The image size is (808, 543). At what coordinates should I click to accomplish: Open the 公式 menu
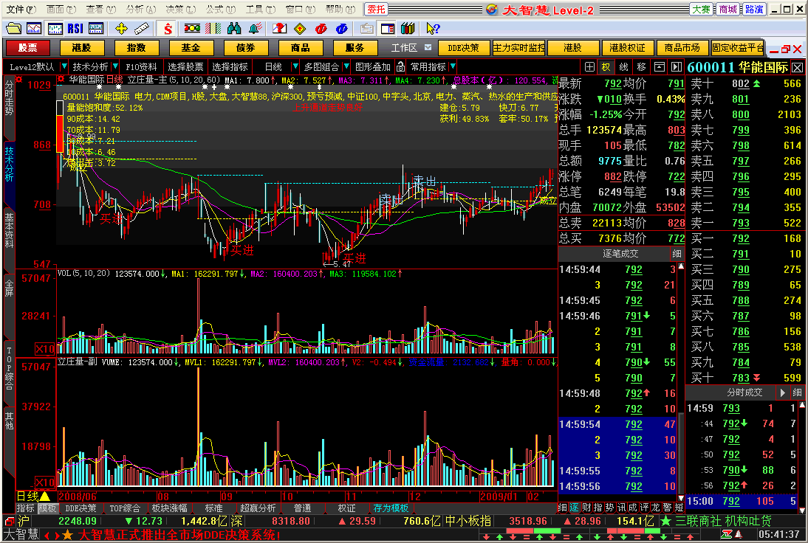tap(221, 10)
